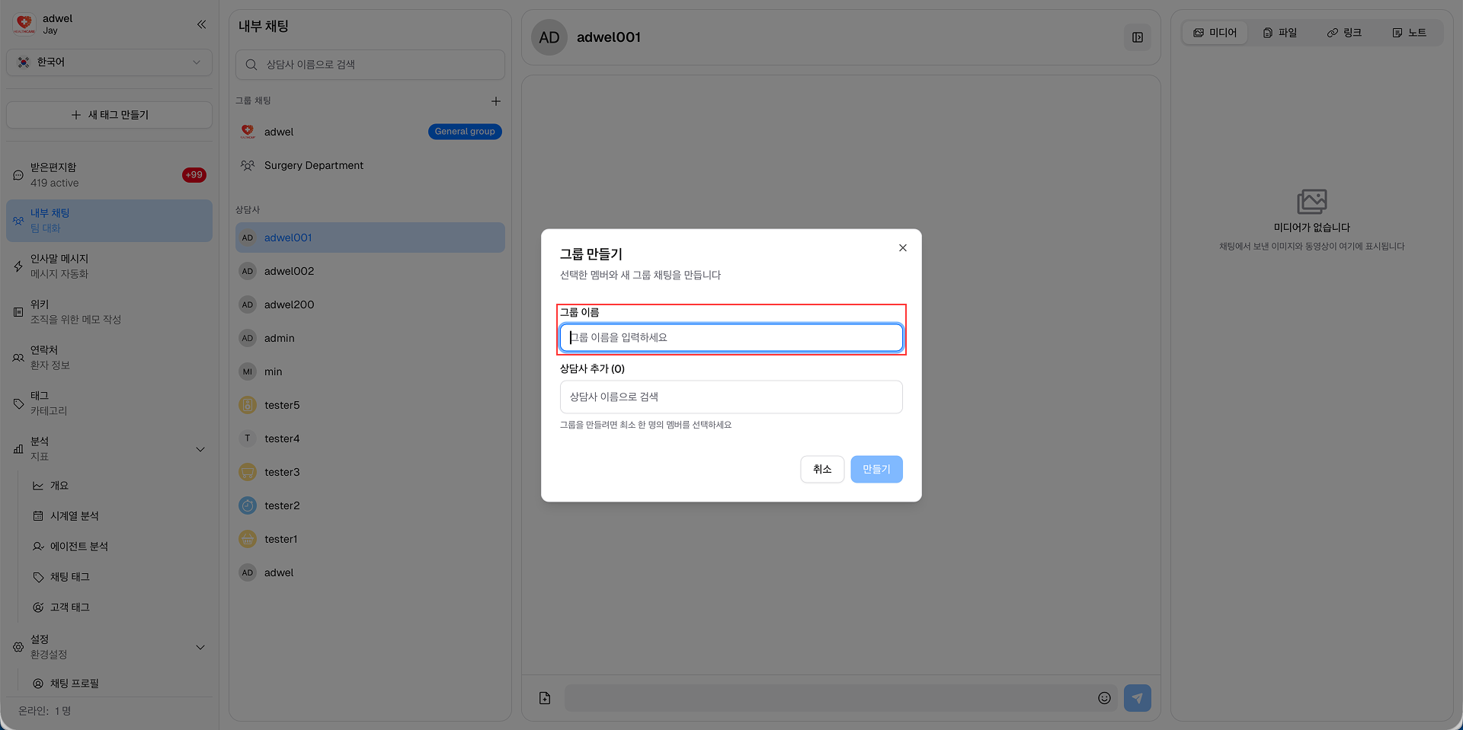Toggle the 인사말 메시지 automation section
This screenshot has height=730, width=1463.
tap(109, 266)
